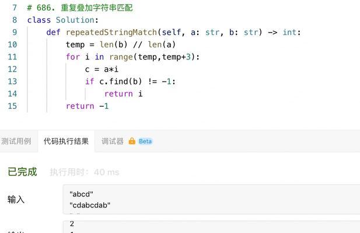Screen dimensions: 360x233
Task: Click the Beta badge label
Action: pos(145,142)
